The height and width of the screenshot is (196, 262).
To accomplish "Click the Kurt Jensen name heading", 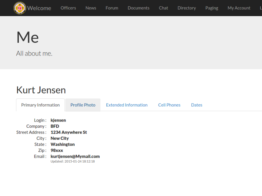I will click(41, 90).
